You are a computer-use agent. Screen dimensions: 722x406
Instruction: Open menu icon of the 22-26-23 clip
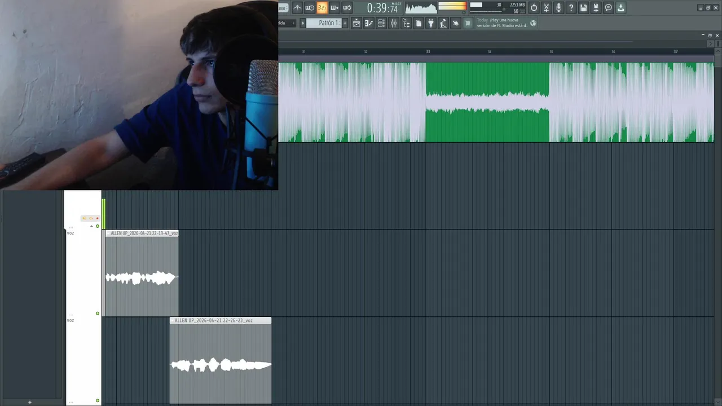pos(172,320)
